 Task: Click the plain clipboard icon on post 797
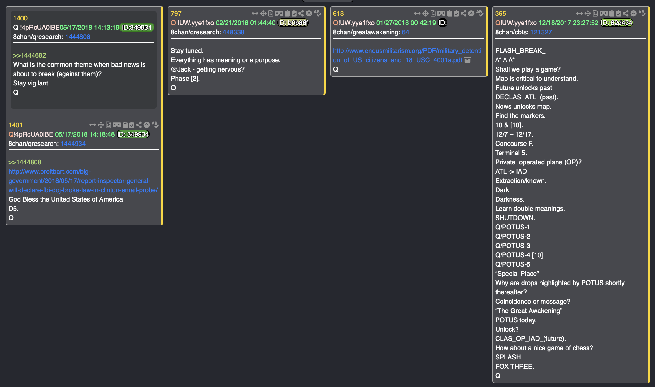pos(287,13)
